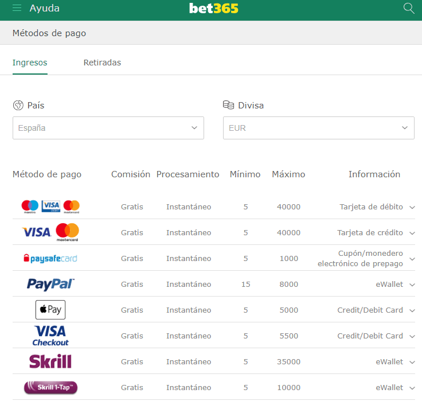Click the paysafecard logo
Viewport: 422px width, 401px height.
pyautogui.click(x=50, y=258)
